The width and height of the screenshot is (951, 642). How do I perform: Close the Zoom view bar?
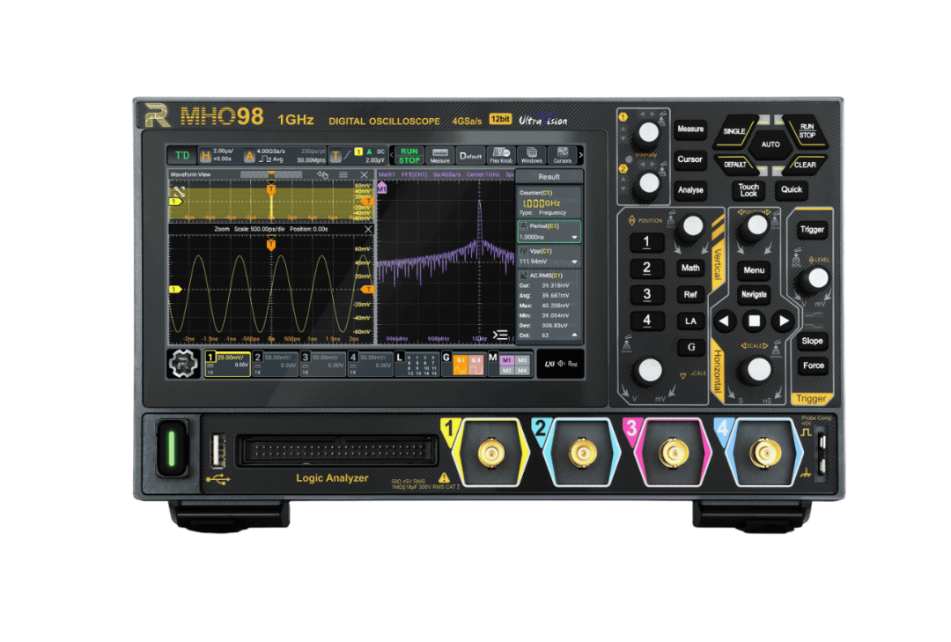click(x=368, y=229)
